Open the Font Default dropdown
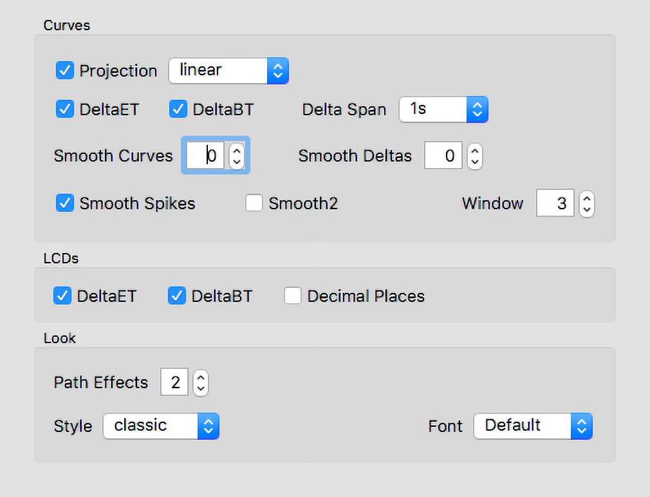The image size is (650, 497). (533, 426)
